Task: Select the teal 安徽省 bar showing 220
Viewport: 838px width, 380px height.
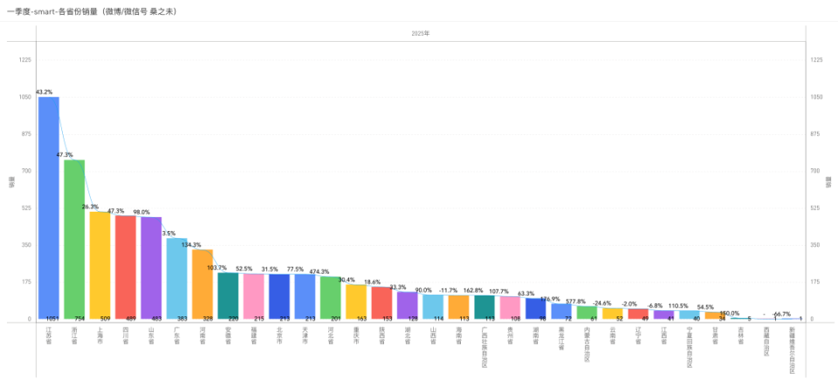Action: (228, 296)
